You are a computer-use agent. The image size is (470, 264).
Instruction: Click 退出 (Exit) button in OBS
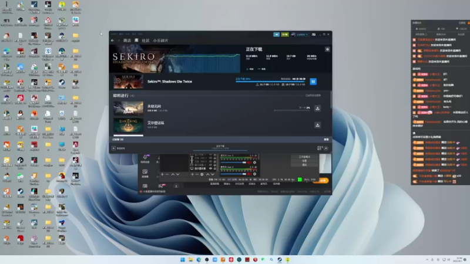click(x=304, y=165)
